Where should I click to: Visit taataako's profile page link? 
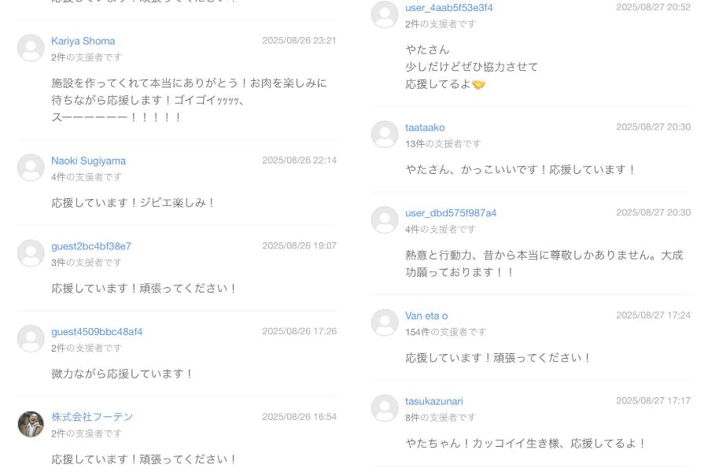[425, 127]
